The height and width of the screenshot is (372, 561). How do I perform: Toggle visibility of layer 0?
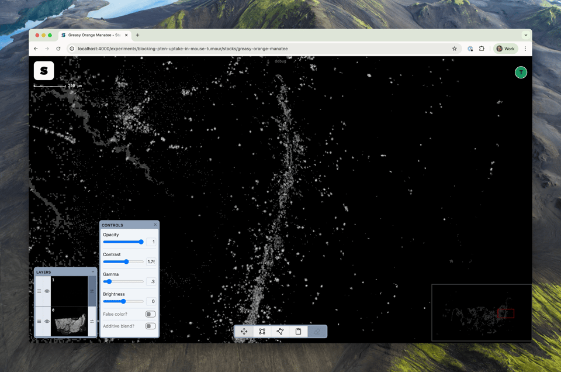click(x=47, y=322)
